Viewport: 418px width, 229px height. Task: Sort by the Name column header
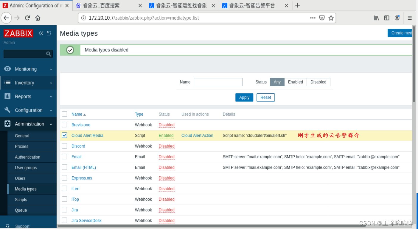click(x=78, y=114)
